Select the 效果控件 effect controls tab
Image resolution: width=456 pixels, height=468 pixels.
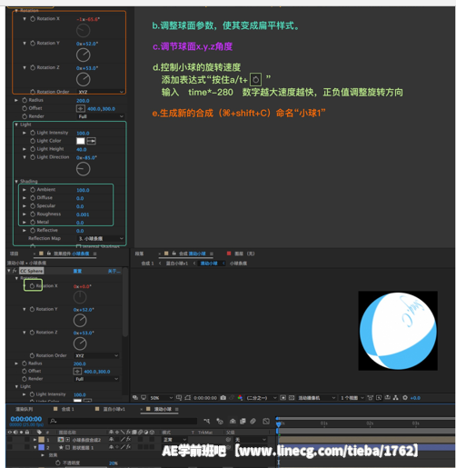(72, 254)
